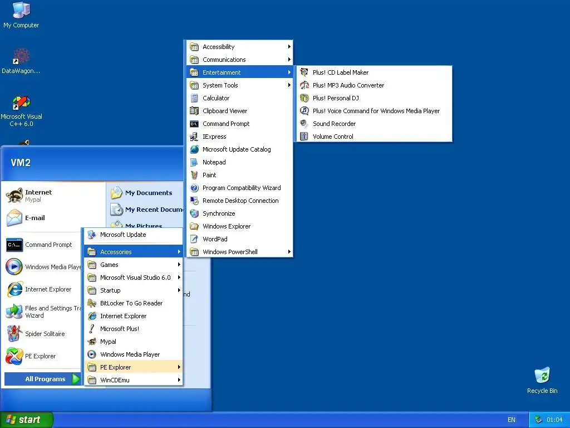570x428 pixels.
Task: Open Microsoft Update icon in programs
Action: point(92,235)
